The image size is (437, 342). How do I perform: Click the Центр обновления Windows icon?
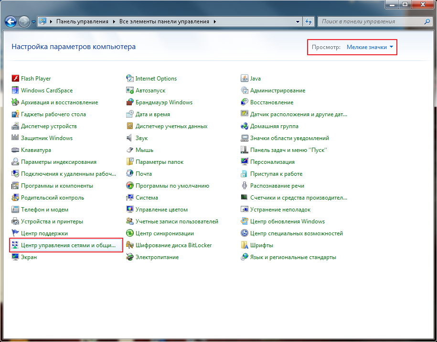[245, 221]
